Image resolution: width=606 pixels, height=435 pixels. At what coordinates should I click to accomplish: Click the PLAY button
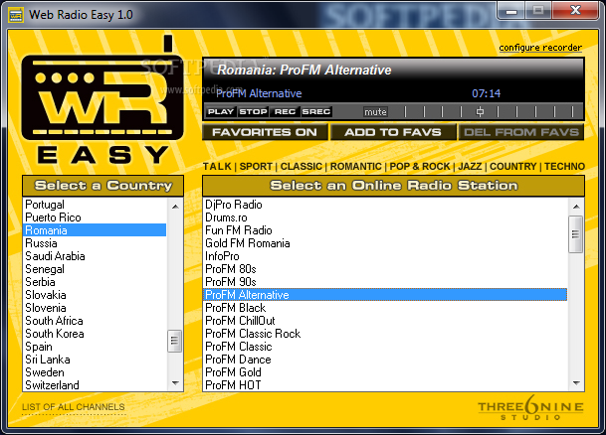click(220, 112)
